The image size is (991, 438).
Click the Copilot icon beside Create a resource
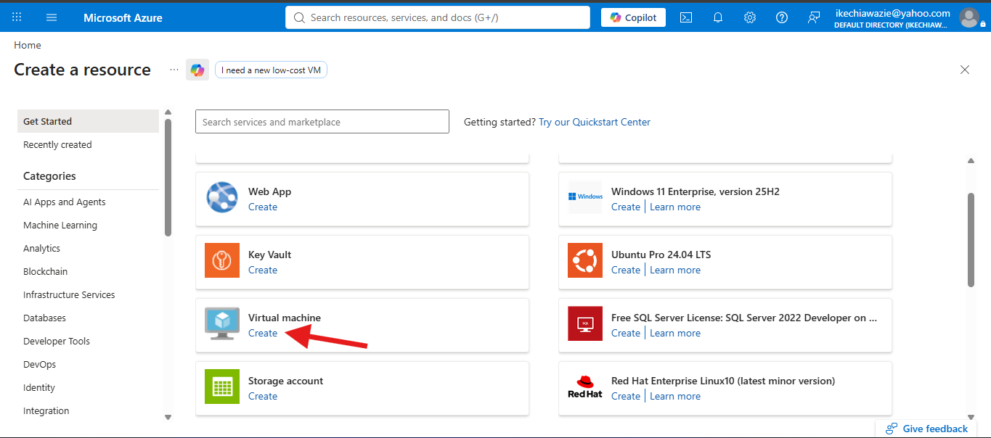[x=197, y=70]
